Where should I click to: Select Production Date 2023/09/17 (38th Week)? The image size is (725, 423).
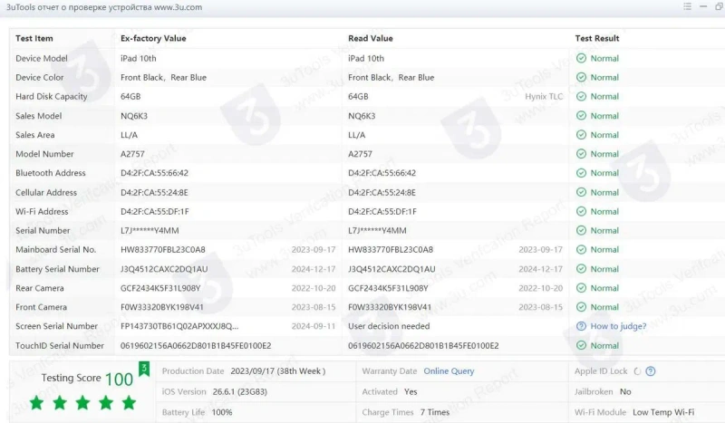coord(278,371)
